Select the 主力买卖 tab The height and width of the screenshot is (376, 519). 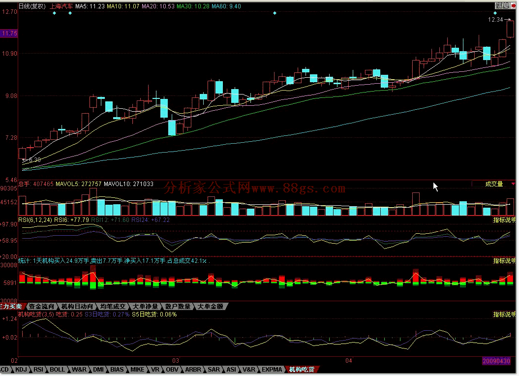pos(11,307)
